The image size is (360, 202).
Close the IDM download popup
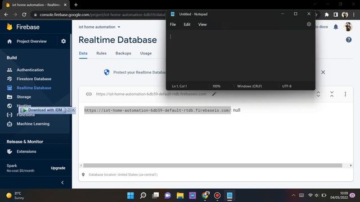[x=73, y=110]
